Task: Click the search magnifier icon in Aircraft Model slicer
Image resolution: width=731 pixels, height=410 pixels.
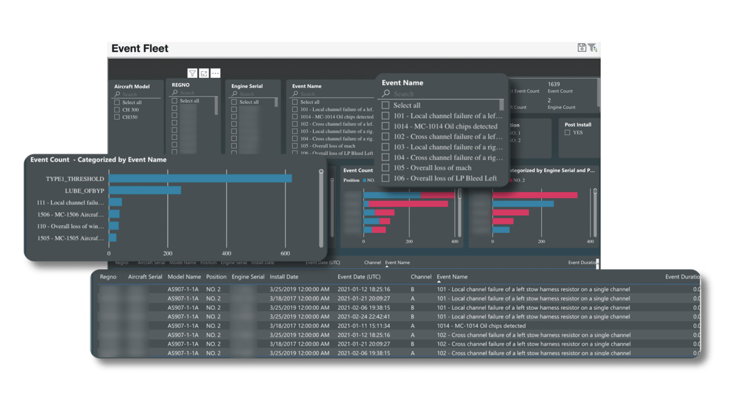Action: coord(117,94)
